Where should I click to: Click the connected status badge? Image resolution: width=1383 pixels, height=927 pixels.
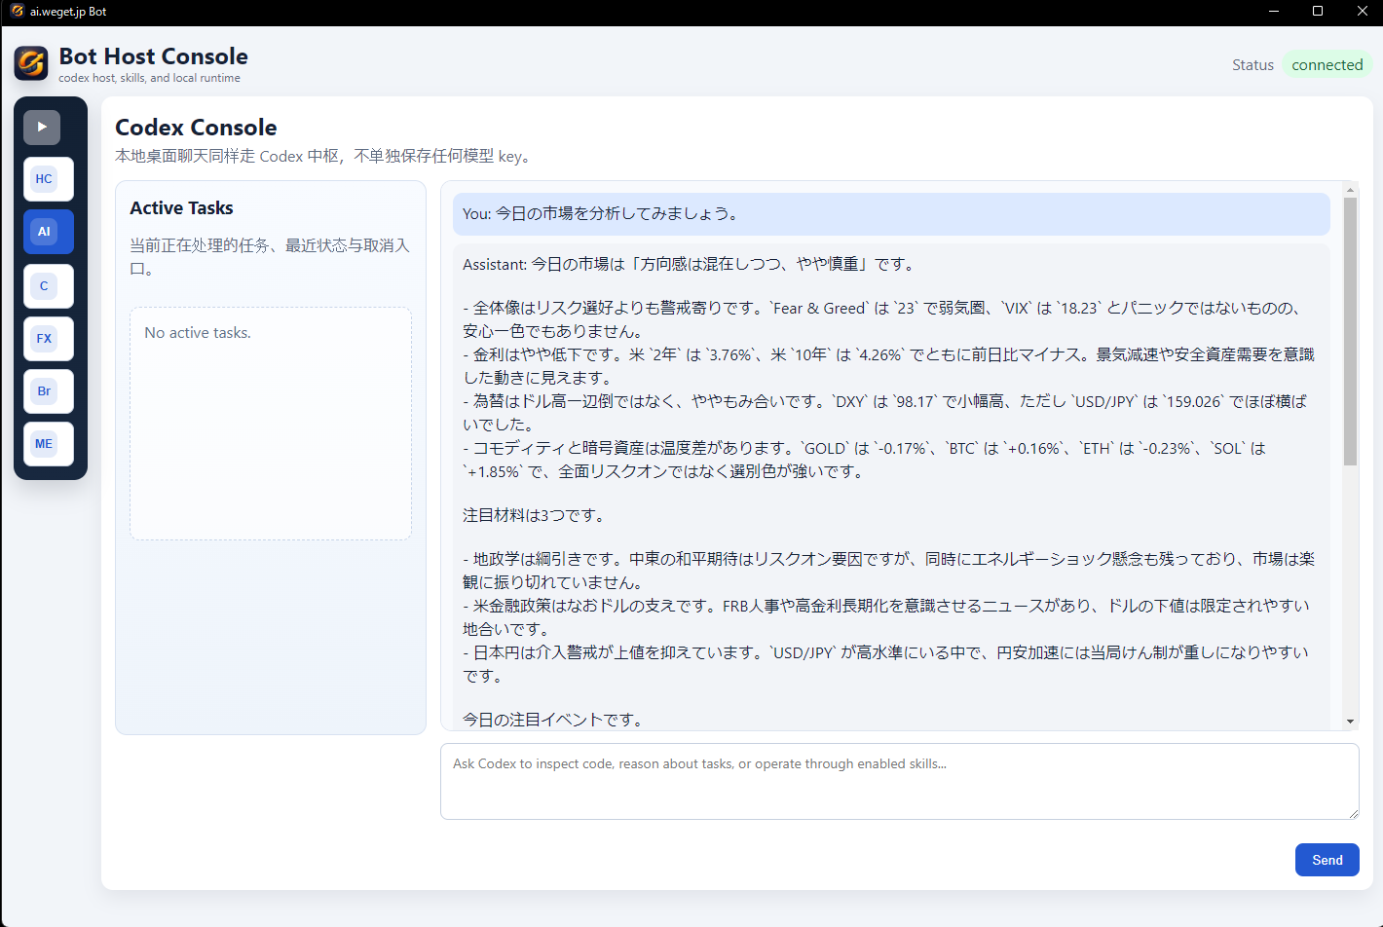[x=1327, y=65]
